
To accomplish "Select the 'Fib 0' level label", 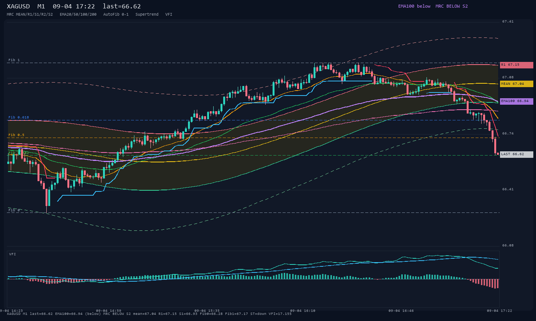I will click(x=14, y=210).
